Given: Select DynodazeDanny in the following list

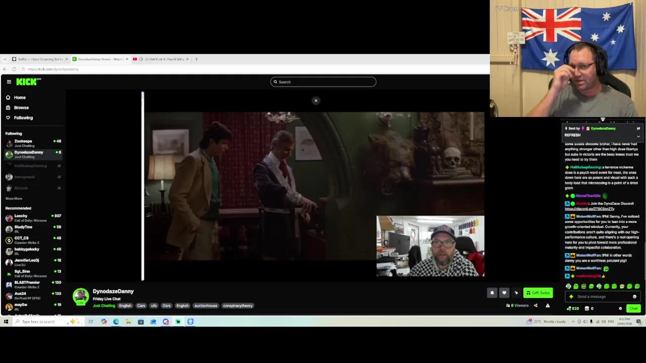Looking at the screenshot, I should [33, 154].
